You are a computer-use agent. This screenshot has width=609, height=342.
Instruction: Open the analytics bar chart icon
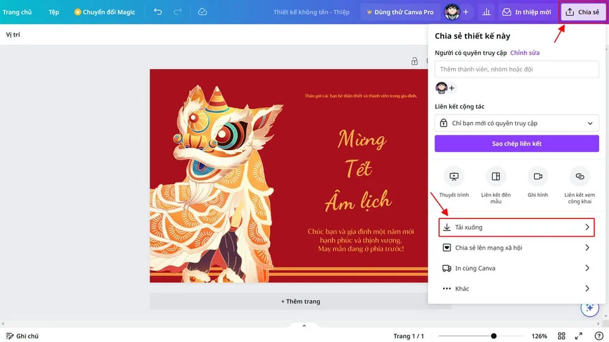coord(487,12)
